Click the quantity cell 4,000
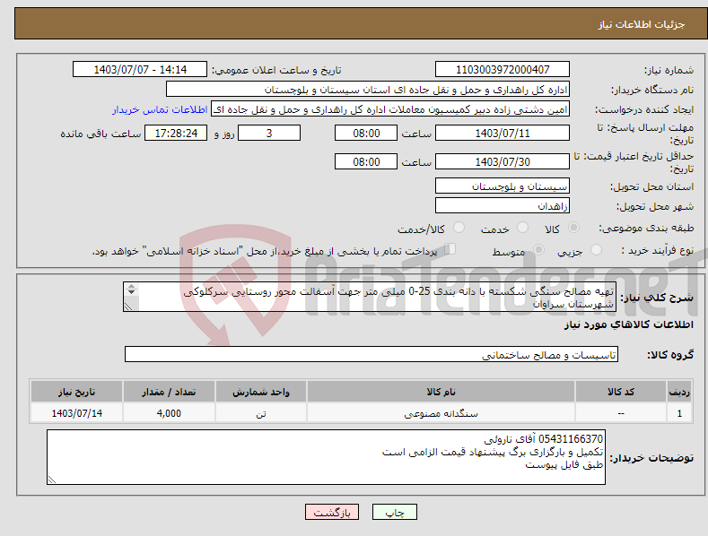Image resolution: width=708 pixels, height=536 pixels. coord(169,413)
